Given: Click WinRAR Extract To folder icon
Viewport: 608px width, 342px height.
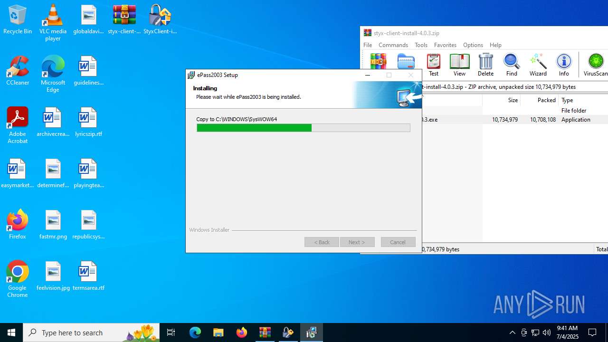Looking at the screenshot, I should click(406, 61).
